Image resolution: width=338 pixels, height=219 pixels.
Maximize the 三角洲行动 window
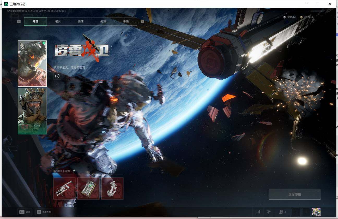[318, 4]
